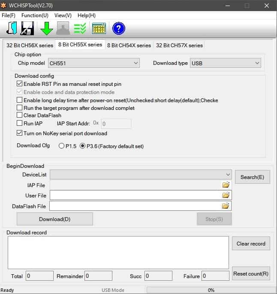277x294 pixels.
Task: Click the 0% progress bar in status bar
Action: click(x=211, y=290)
